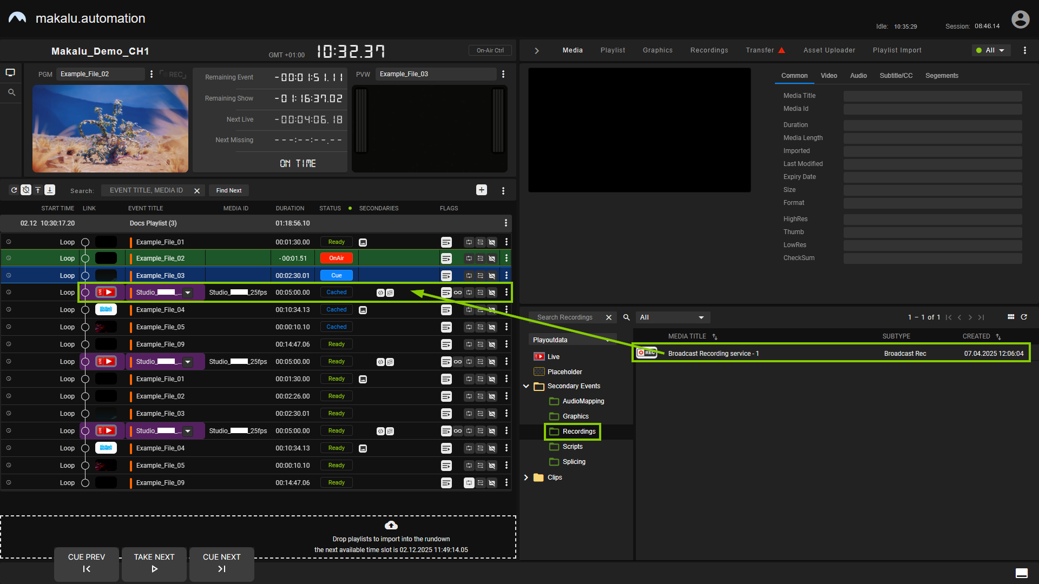This screenshot has height=584, width=1039.
Task: Refresh the recordings list
Action: tap(1024, 317)
